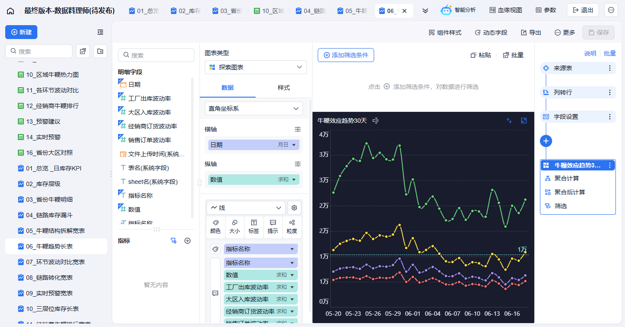Open the 线 mark type dropdown
Screen dimensions: 625x327
pyautogui.click(x=246, y=208)
